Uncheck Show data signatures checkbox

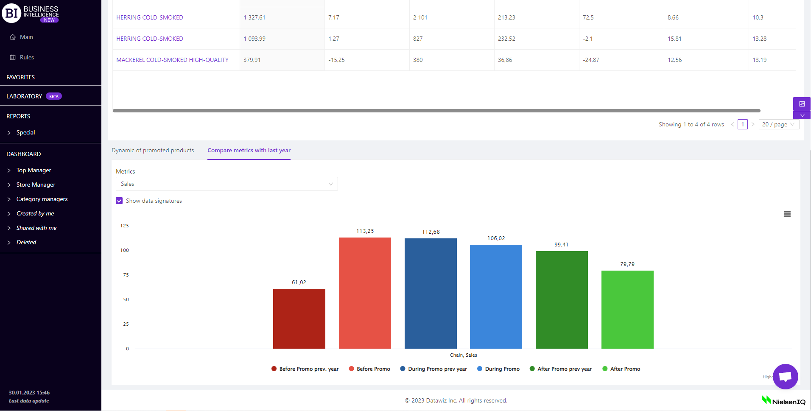click(x=119, y=201)
